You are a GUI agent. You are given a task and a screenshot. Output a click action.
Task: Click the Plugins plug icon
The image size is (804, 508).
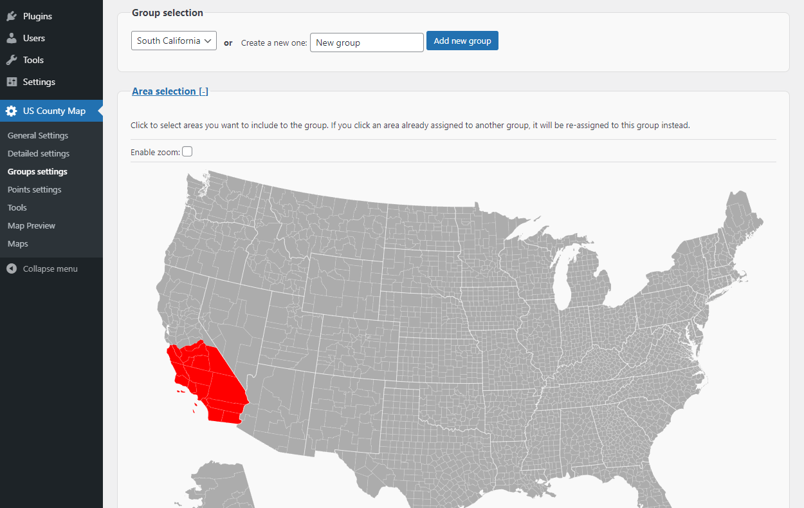coord(12,16)
